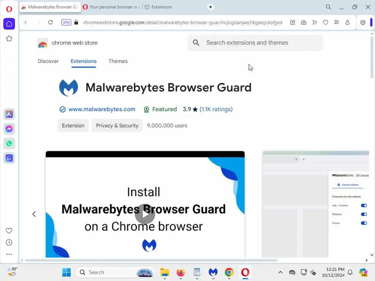Image resolution: width=375 pixels, height=281 pixels.
Task: Visit www.malwarebytes.com publisher link
Action: 102,109
